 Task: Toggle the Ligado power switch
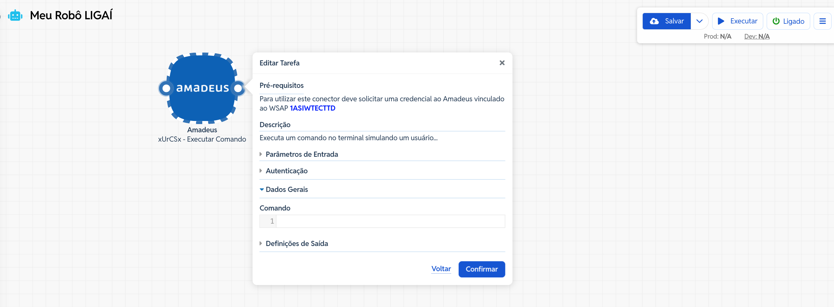788,21
